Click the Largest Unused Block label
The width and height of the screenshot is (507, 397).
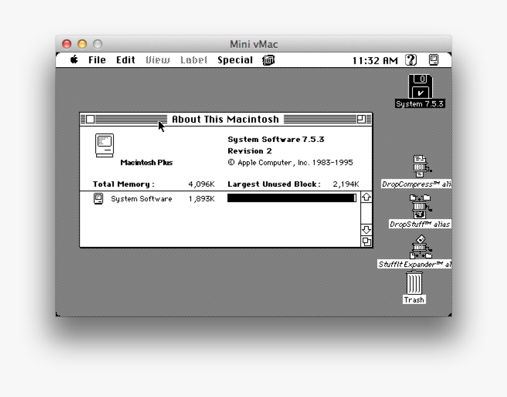pyautogui.click(x=274, y=184)
